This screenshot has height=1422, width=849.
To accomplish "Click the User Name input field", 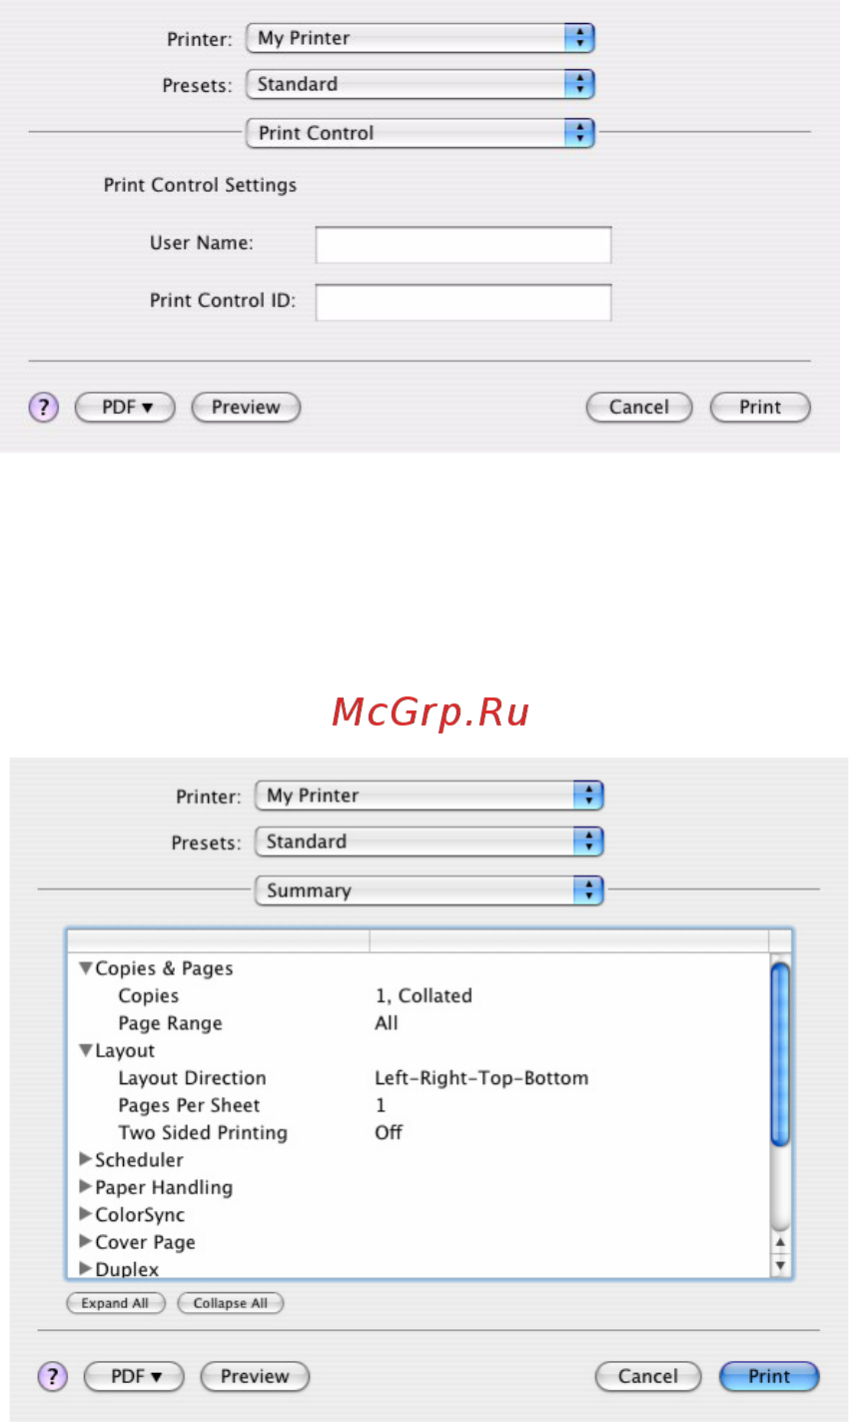I will click(x=463, y=245).
